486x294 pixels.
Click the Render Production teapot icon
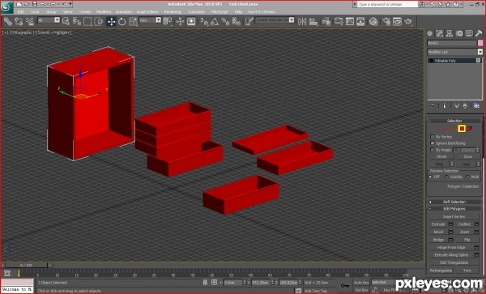coord(408,21)
